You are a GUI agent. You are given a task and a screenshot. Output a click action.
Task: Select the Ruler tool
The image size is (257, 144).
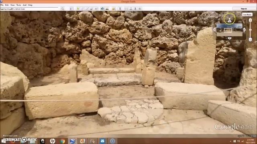point(120,9)
